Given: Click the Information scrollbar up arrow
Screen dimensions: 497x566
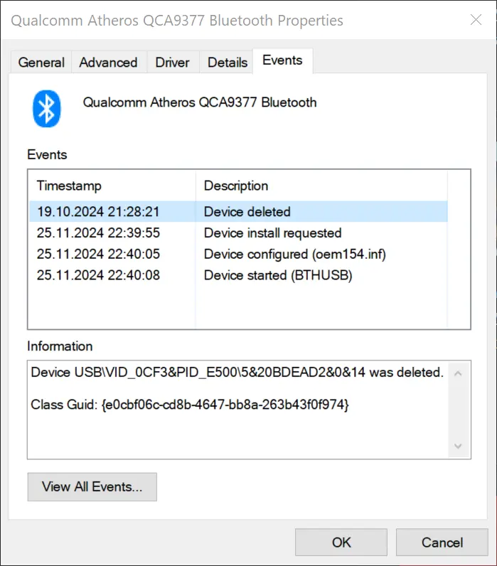Looking at the screenshot, I should point(458,373).
